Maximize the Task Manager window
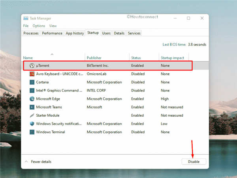Image resolution: width=237 pixels, height=178 pixels. 188,18
